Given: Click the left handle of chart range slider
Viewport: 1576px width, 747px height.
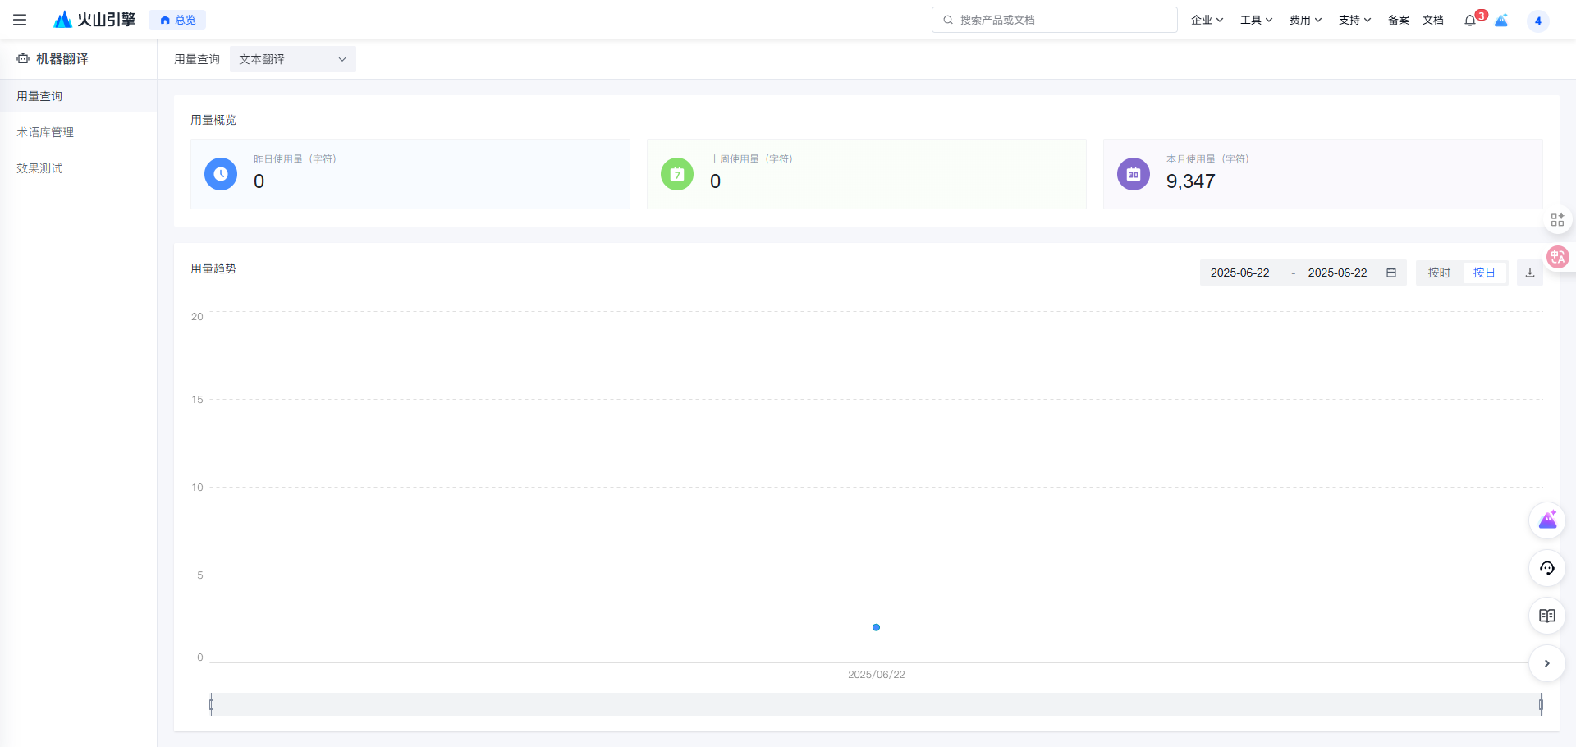Looking at the screenshot, I should (x=211, y=704).
